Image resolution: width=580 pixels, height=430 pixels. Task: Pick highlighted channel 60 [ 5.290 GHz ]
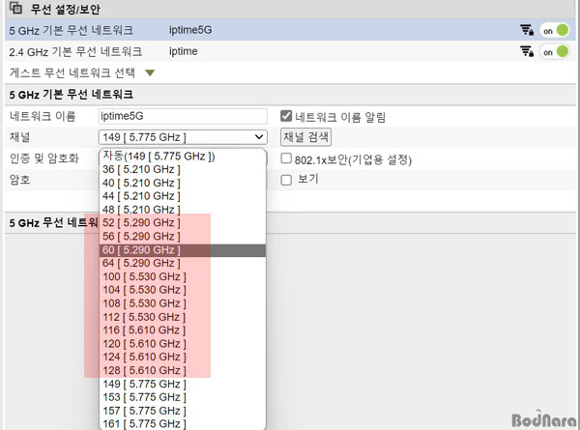click(183, 250)
